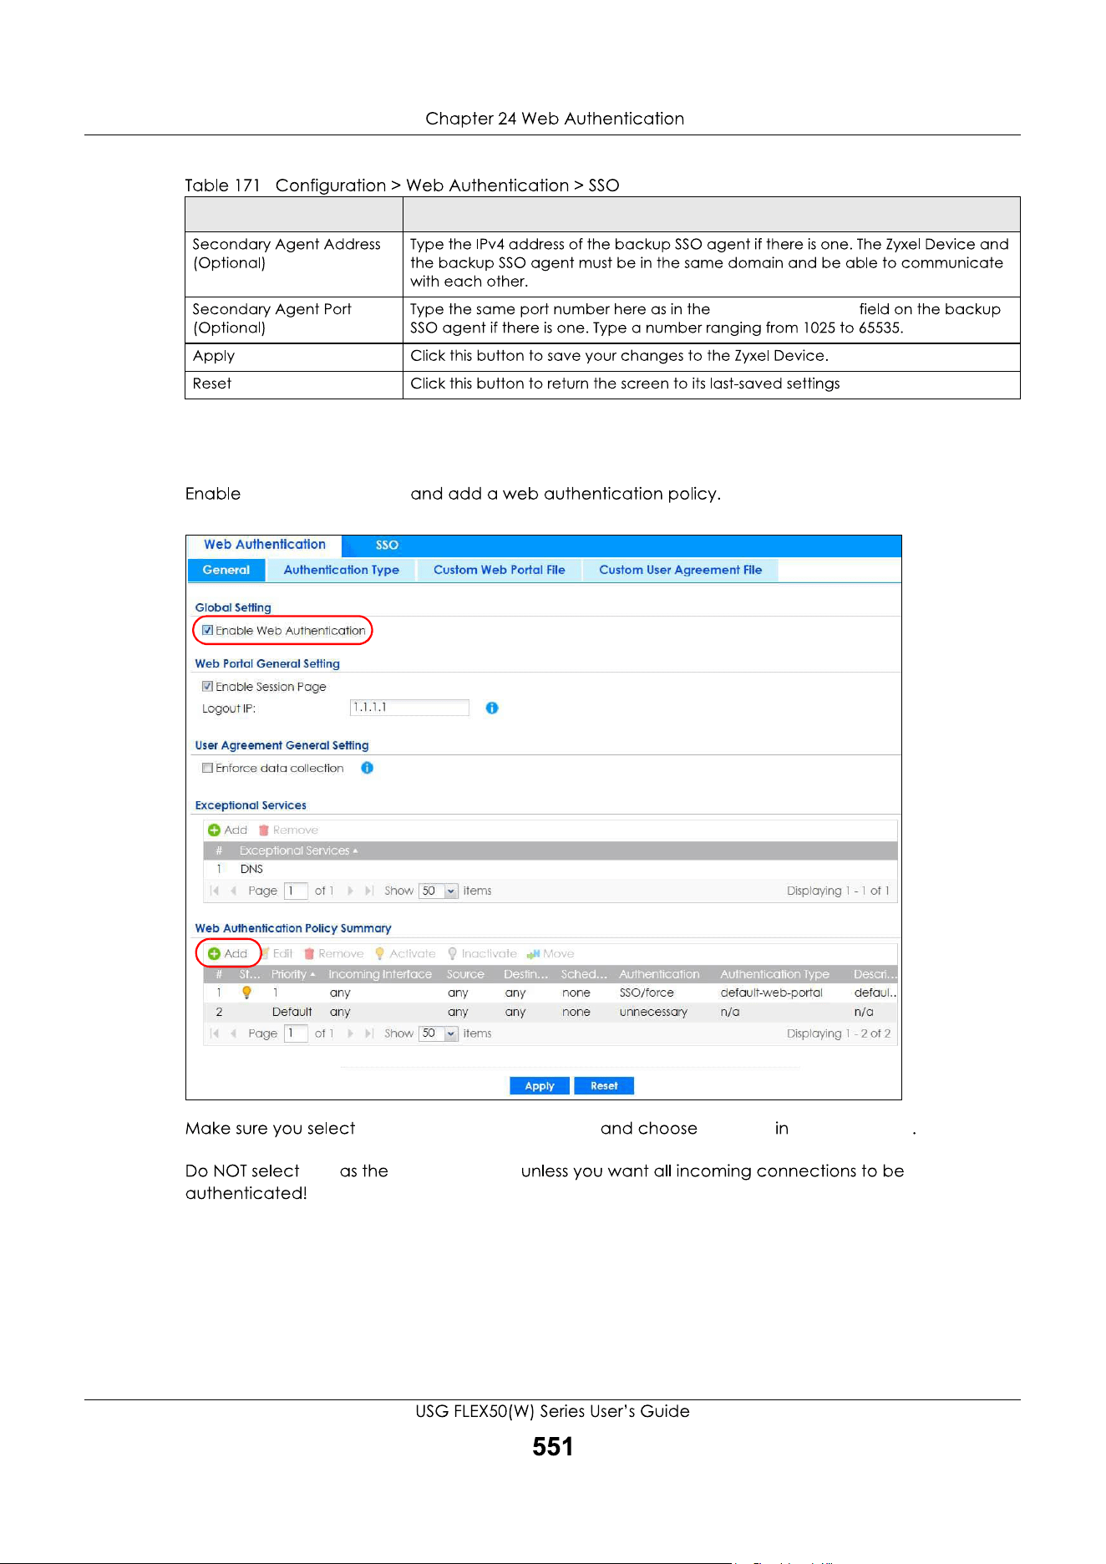Click Remove in the Policy Summary toolbar
The width and height of the screenshot is (1106, 1564).
click(x=334, y=953)
